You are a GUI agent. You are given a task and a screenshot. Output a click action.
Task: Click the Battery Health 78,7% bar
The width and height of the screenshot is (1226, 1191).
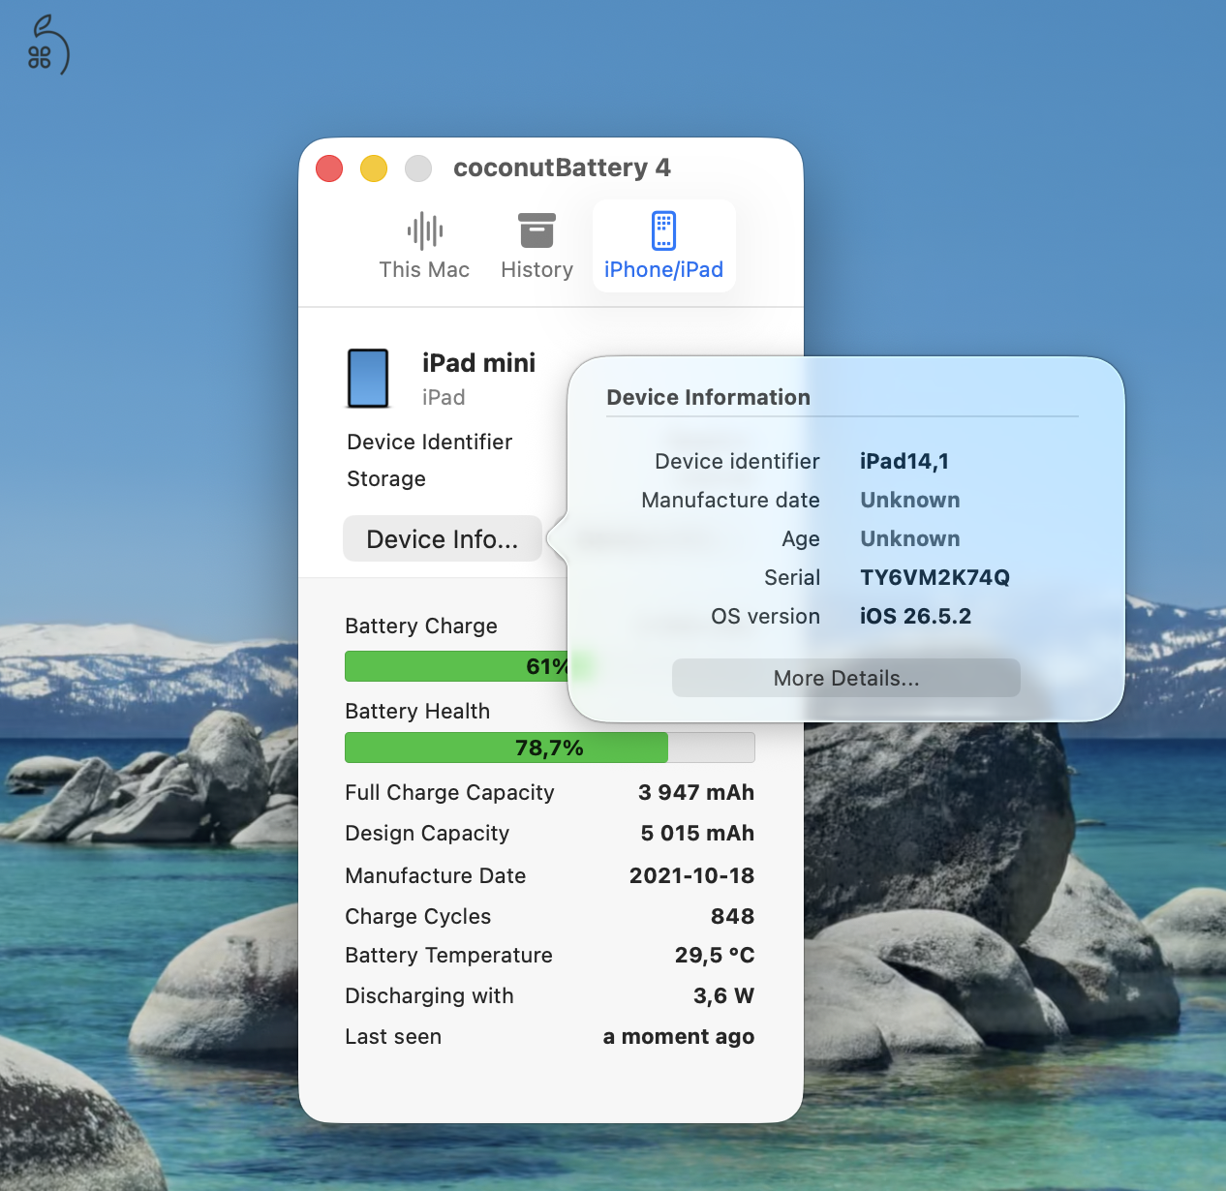tap(550, 748)
